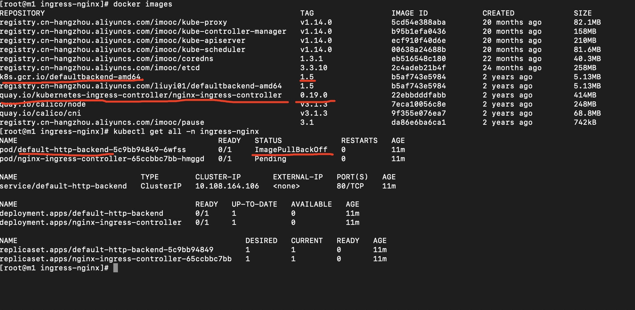
Task: Select image ID eb516548c180
Action: click(418, 59)
